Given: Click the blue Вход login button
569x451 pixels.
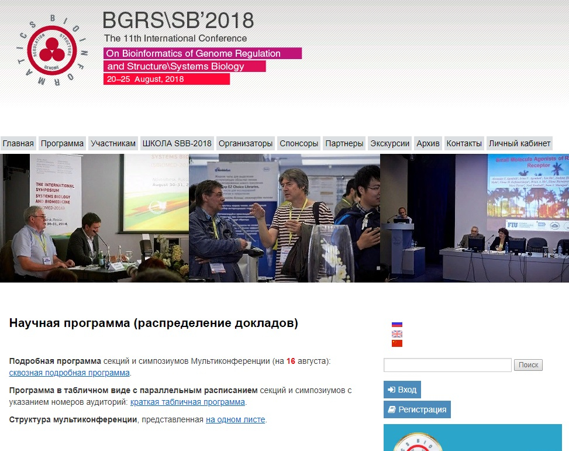Looking at the screenshot, I should click(x=402, y=390).
